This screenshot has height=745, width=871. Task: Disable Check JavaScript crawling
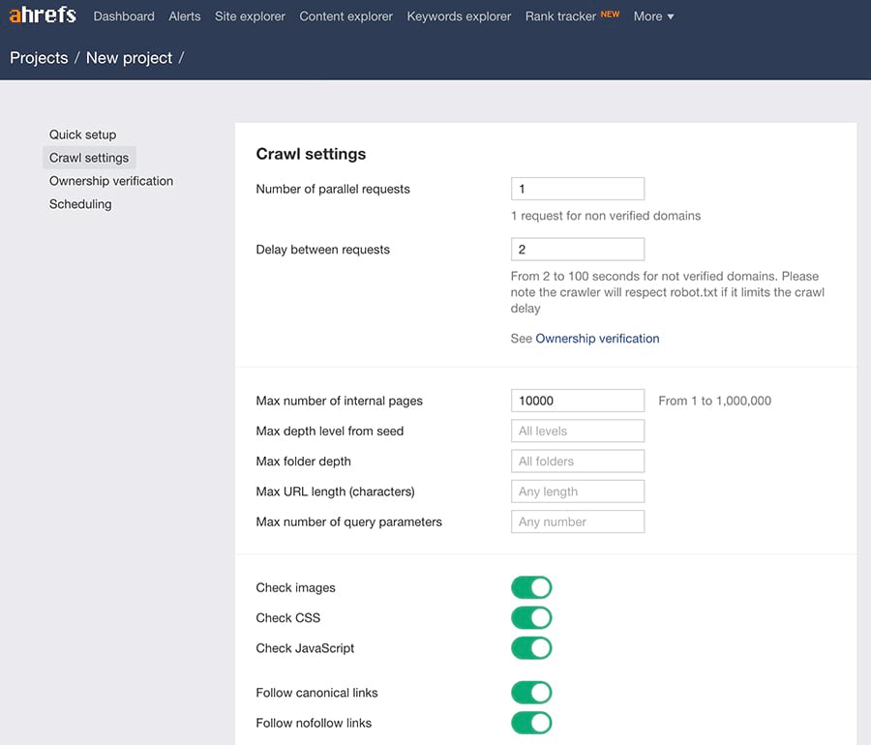(531, 648)
